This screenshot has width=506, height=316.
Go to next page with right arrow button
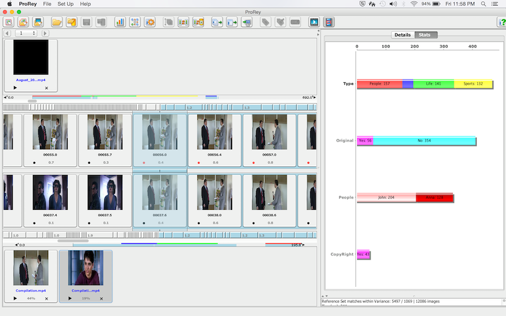(45, 33)
